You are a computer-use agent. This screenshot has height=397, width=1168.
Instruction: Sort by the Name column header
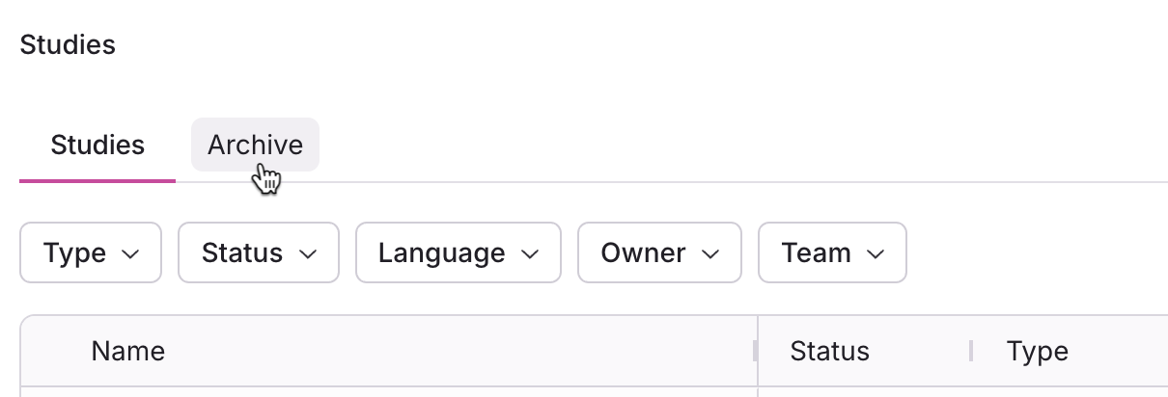click(x=128, y=351)
